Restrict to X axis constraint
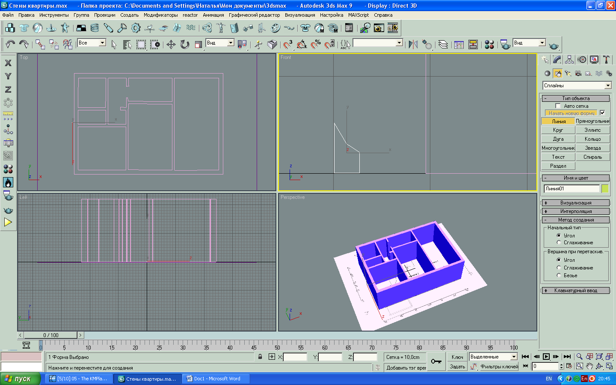This screenshot has height=385, width=616. pyautogui.click(x=8, y=63)
